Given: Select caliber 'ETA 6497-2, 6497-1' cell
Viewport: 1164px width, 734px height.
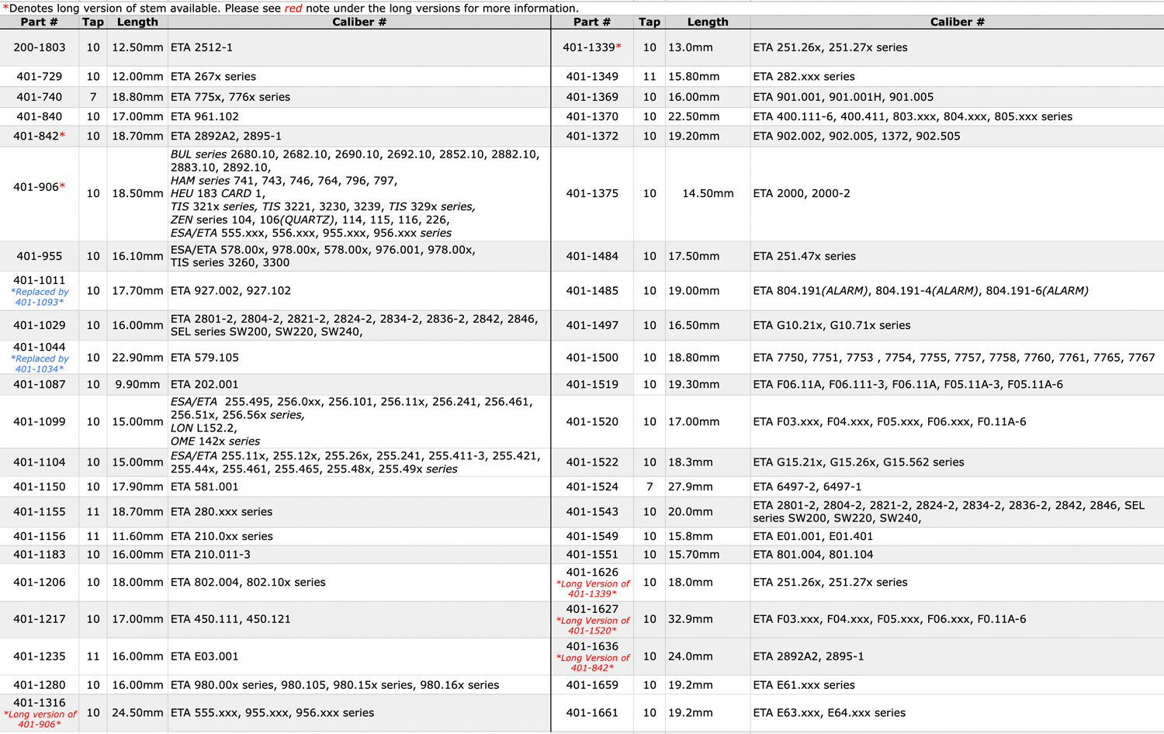Looking at the screenshot, I should tap(957, 486).
